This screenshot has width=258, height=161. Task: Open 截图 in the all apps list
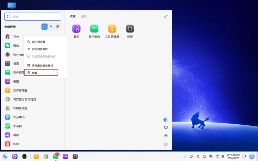(x=33, y=81)
